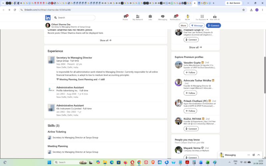This screenshot has width=266, height=166.
Task: Show all in right sidebar suggestions
Action: click(196, 47)
